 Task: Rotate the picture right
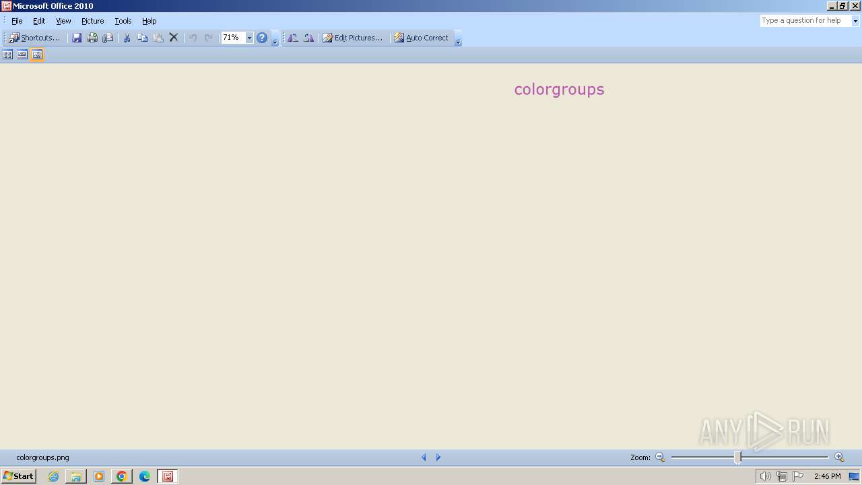[x=308, y=38]
